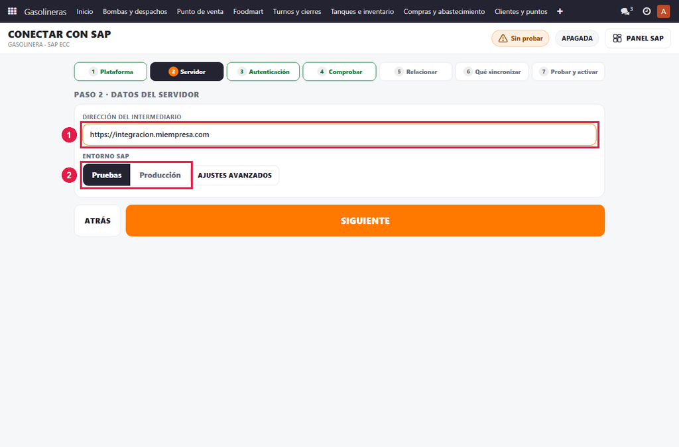
Task: Open the Inicio menu
Action: pos(85,11)
